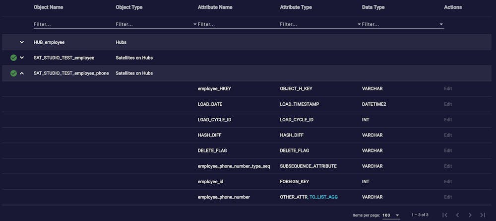This screenshot has height=221, width=496.
Task: Go to the first page
Action: (445, 215)
